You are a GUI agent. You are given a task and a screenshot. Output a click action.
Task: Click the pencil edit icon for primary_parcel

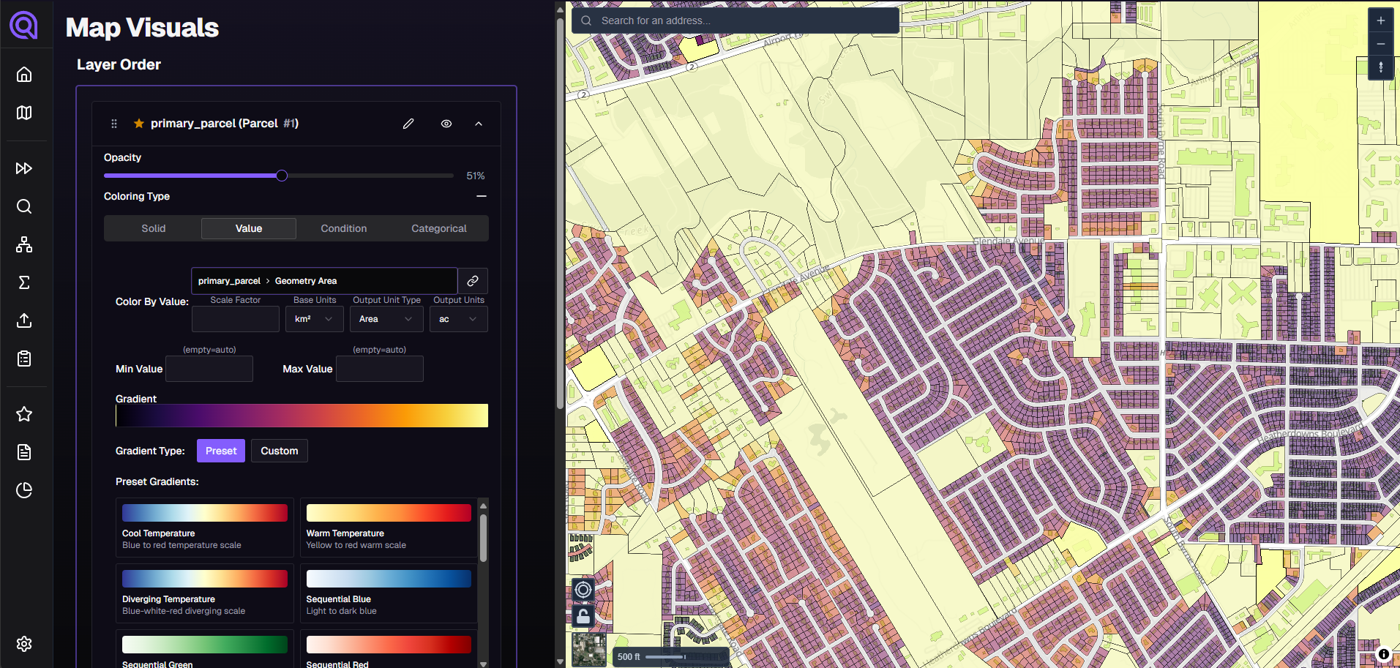(408, 124)
